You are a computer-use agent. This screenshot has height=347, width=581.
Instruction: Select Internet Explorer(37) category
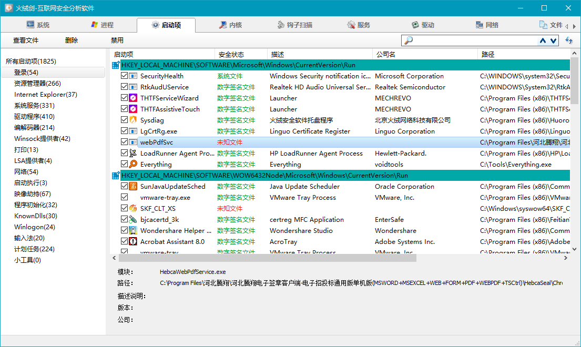(46, 95)
